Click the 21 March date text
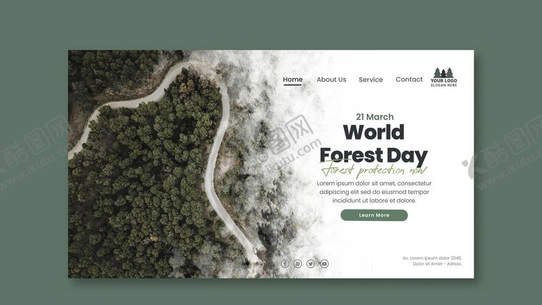The height and width of the screenshot is (305, 542). (x=375, y=117)
